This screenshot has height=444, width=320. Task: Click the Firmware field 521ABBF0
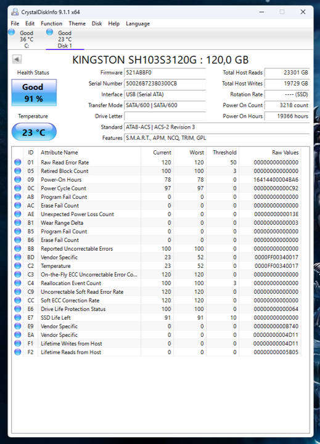coord(165,73)
